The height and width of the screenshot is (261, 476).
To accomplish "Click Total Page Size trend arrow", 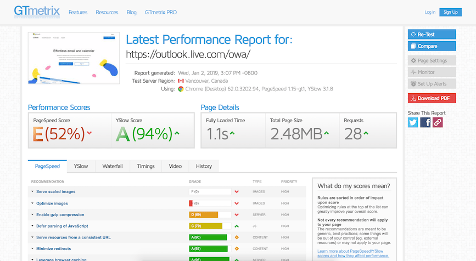I will click(327, 133).
